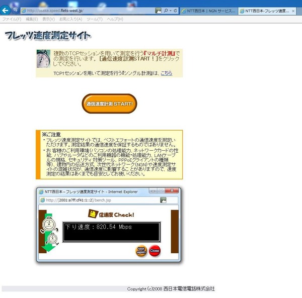302x298 pixels.
Task: Refresh the page with the reload icon
Action: click(x=175, y=11)
